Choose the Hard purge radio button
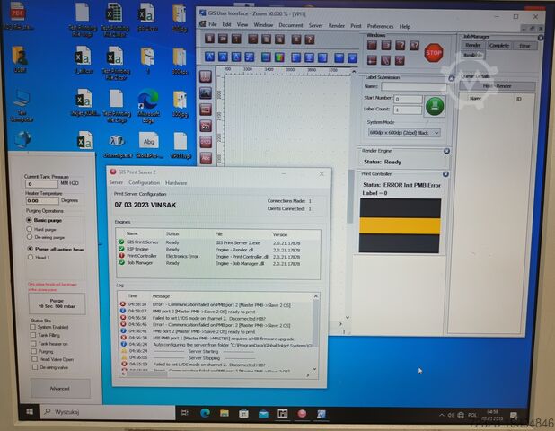Screen dimensions: 555x431 31,228
